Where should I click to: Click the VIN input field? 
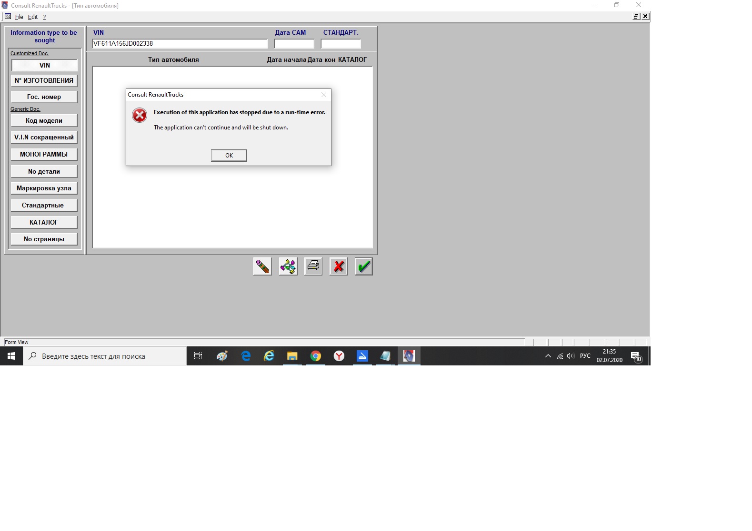[x=180, y=43]
